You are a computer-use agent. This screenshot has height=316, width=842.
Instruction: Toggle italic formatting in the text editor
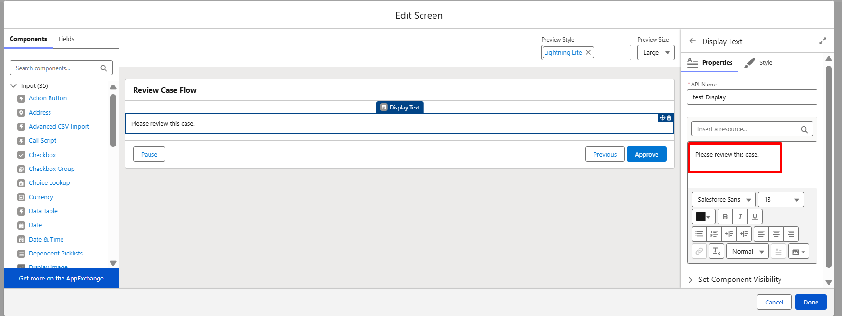click(740, 217)
